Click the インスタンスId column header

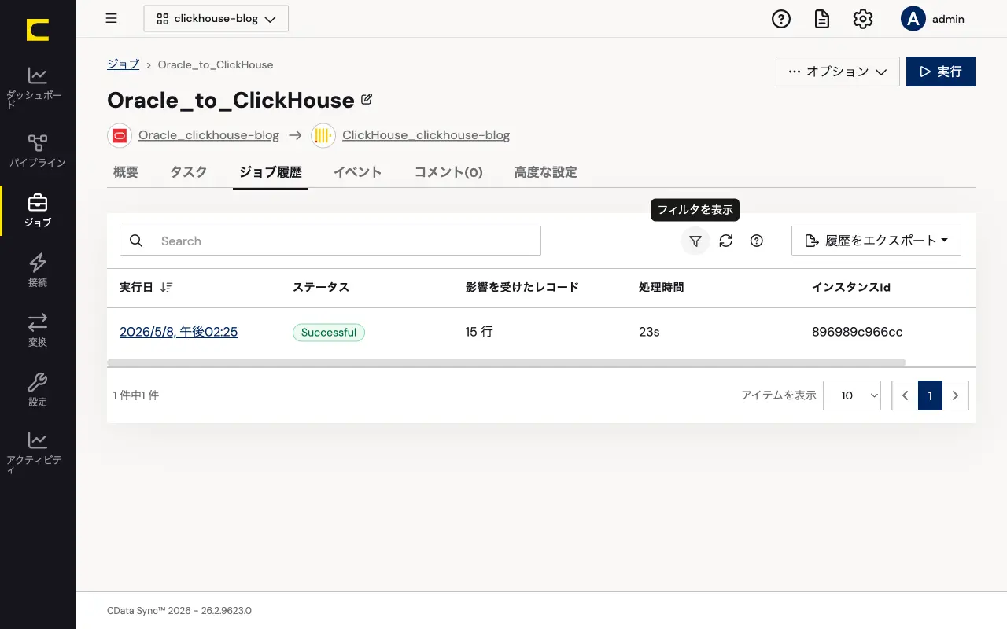(x=851, y=288)
